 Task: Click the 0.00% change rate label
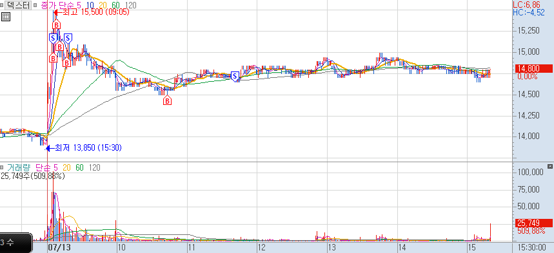[528, 77]
